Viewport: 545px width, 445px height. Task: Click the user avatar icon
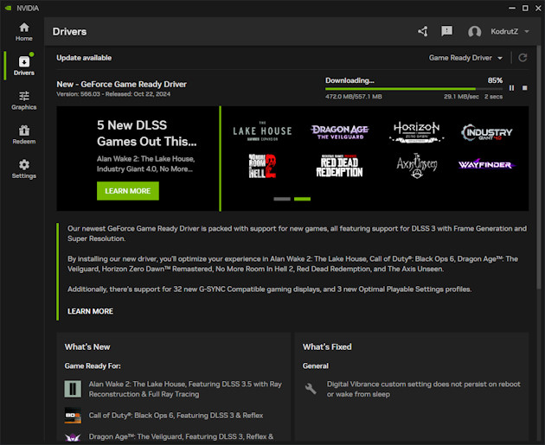tap(474, 32)
